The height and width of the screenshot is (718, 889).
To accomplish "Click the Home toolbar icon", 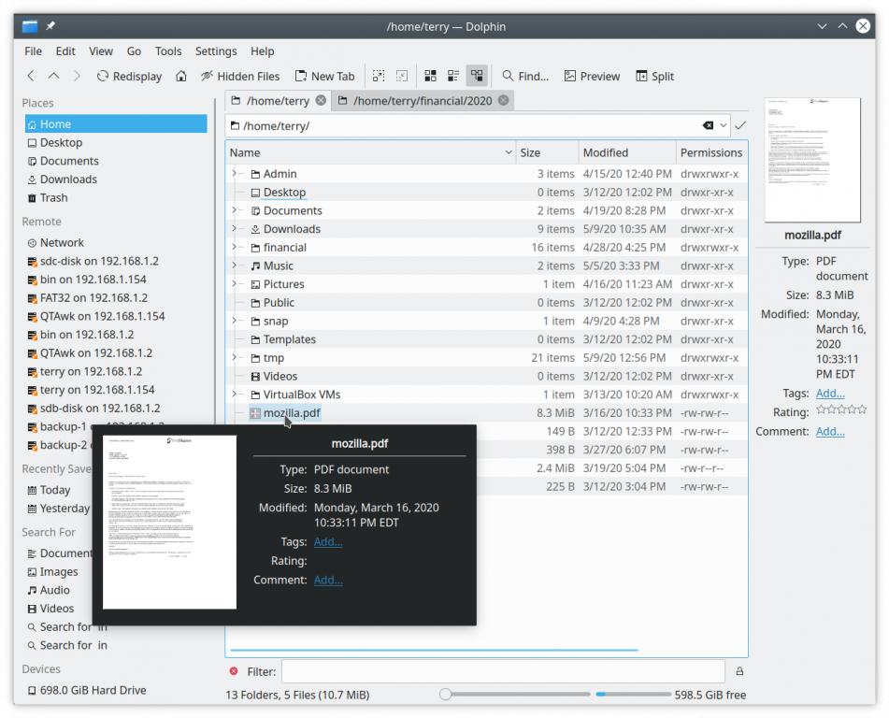I will pyautogui.click(x=181, y=77).
